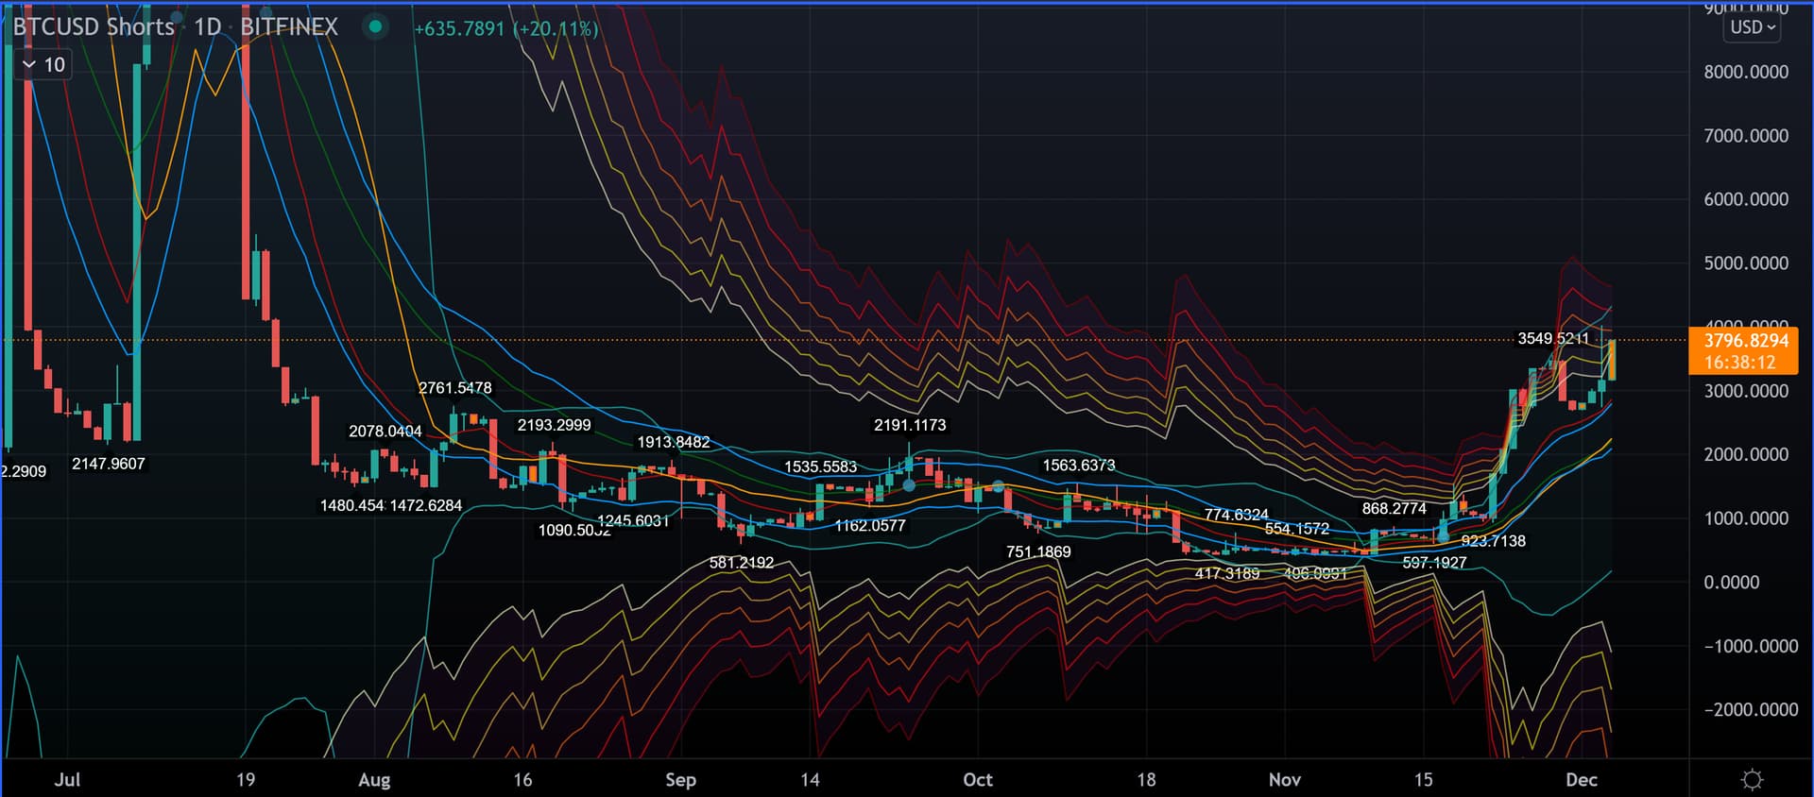Click the 8000.0000 price scale label
The height and width of the screenshot is (797, 1814).
click(1745, 72)
